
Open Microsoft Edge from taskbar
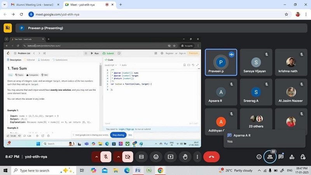(x=127, y=170)
